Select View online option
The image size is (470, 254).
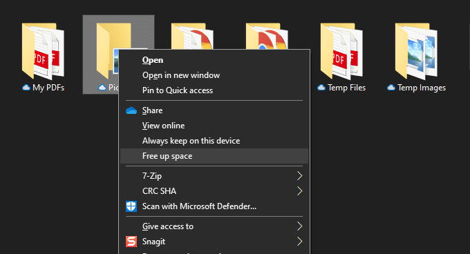point(214,126)
